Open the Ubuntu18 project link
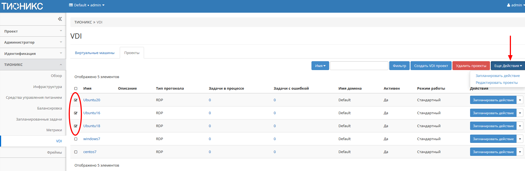 92,126
